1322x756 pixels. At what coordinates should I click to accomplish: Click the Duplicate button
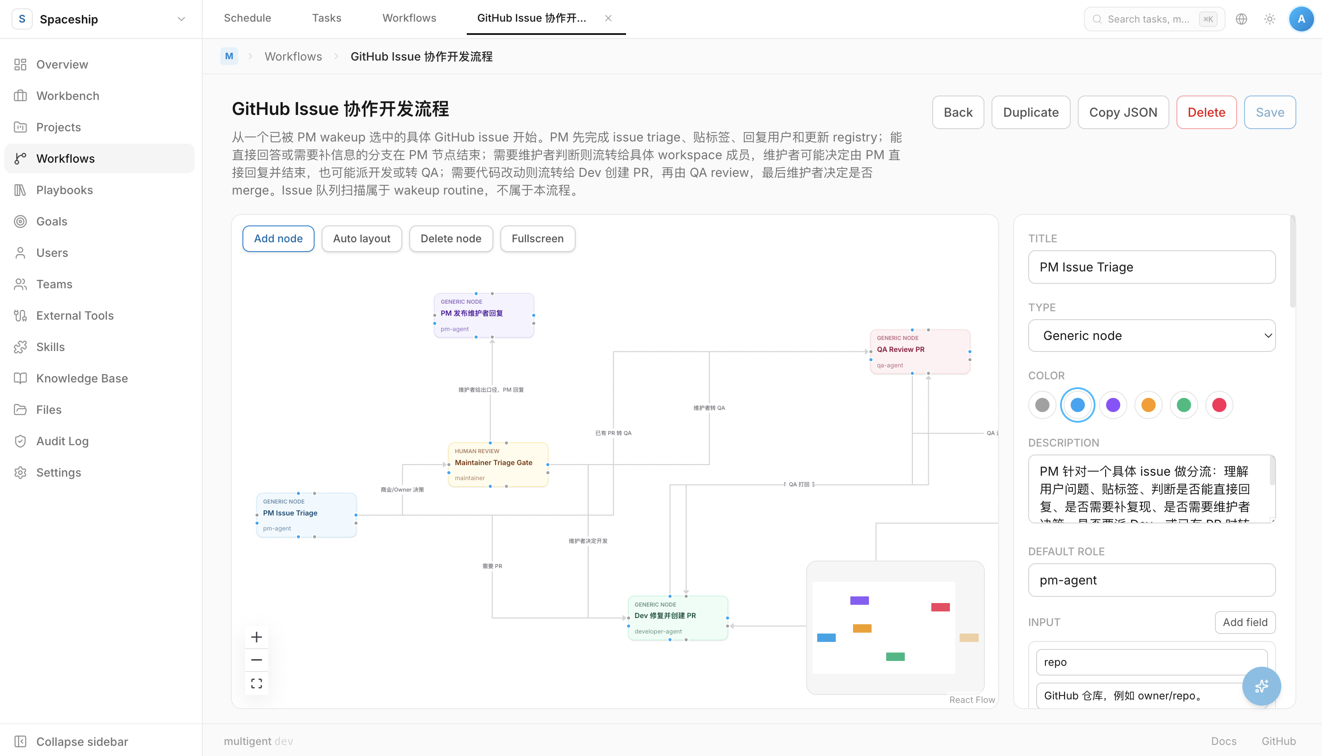[x=1030, y=112]
